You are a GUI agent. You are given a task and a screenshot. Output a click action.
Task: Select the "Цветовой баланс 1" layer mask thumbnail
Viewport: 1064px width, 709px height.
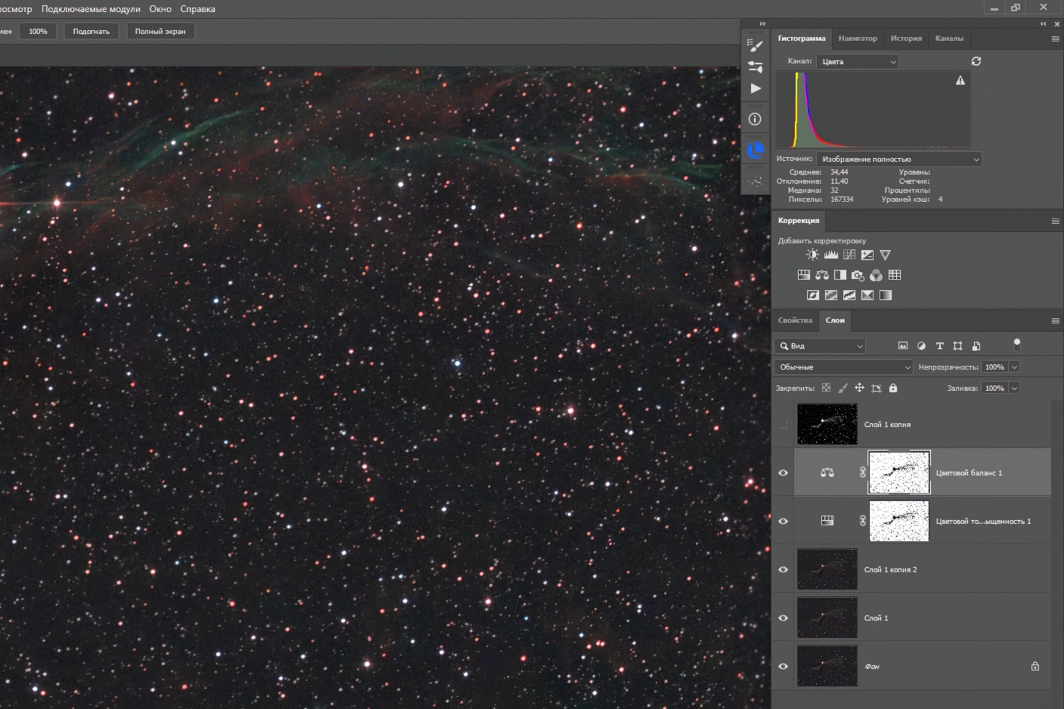click(x=899, y=472)
